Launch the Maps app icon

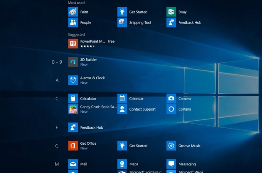click(122, 164)
